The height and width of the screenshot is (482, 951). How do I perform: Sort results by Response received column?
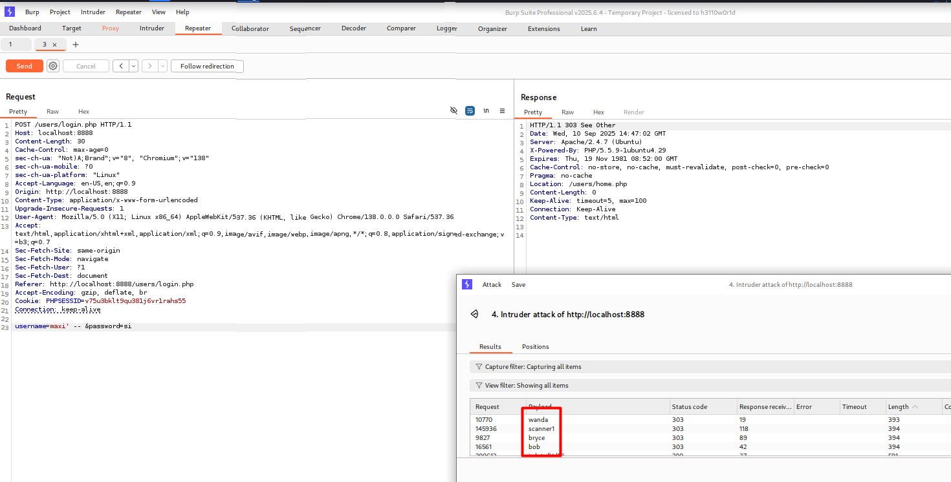coord(766,406)
